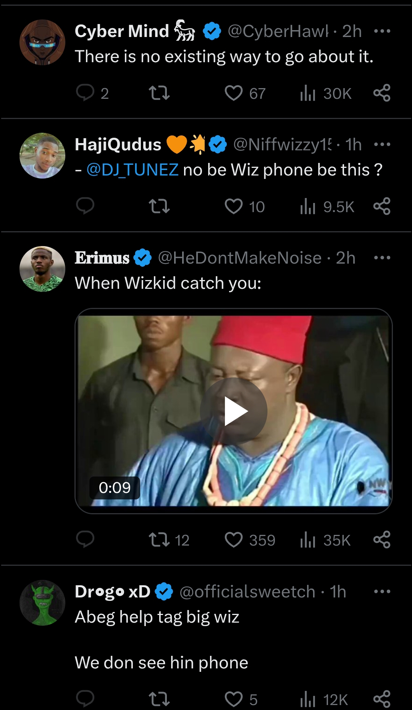Repost Erimus's Wizkid video tweet
This screenshot has height=710, width=412.
tap(159, 540)
